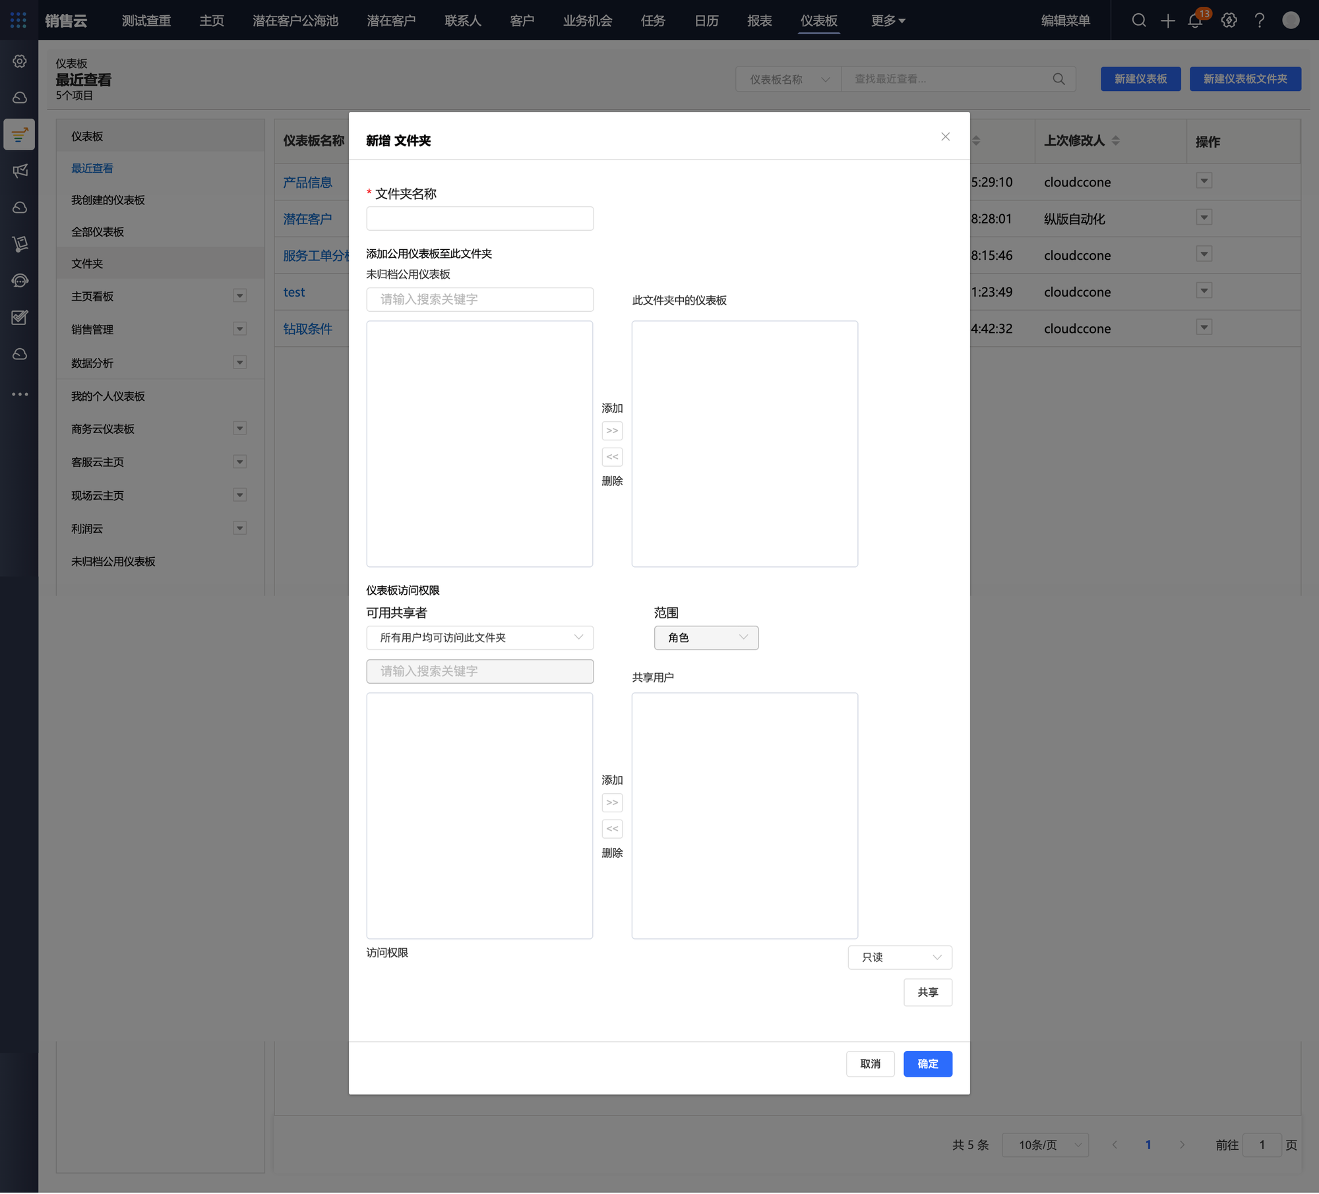Screen dimensions: 1319x1194
Task: Click the plus quick-create icon
Action: point(1167,21)
